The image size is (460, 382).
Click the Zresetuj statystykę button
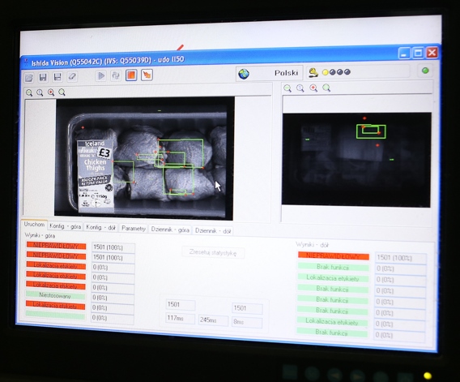click(213, 252)
